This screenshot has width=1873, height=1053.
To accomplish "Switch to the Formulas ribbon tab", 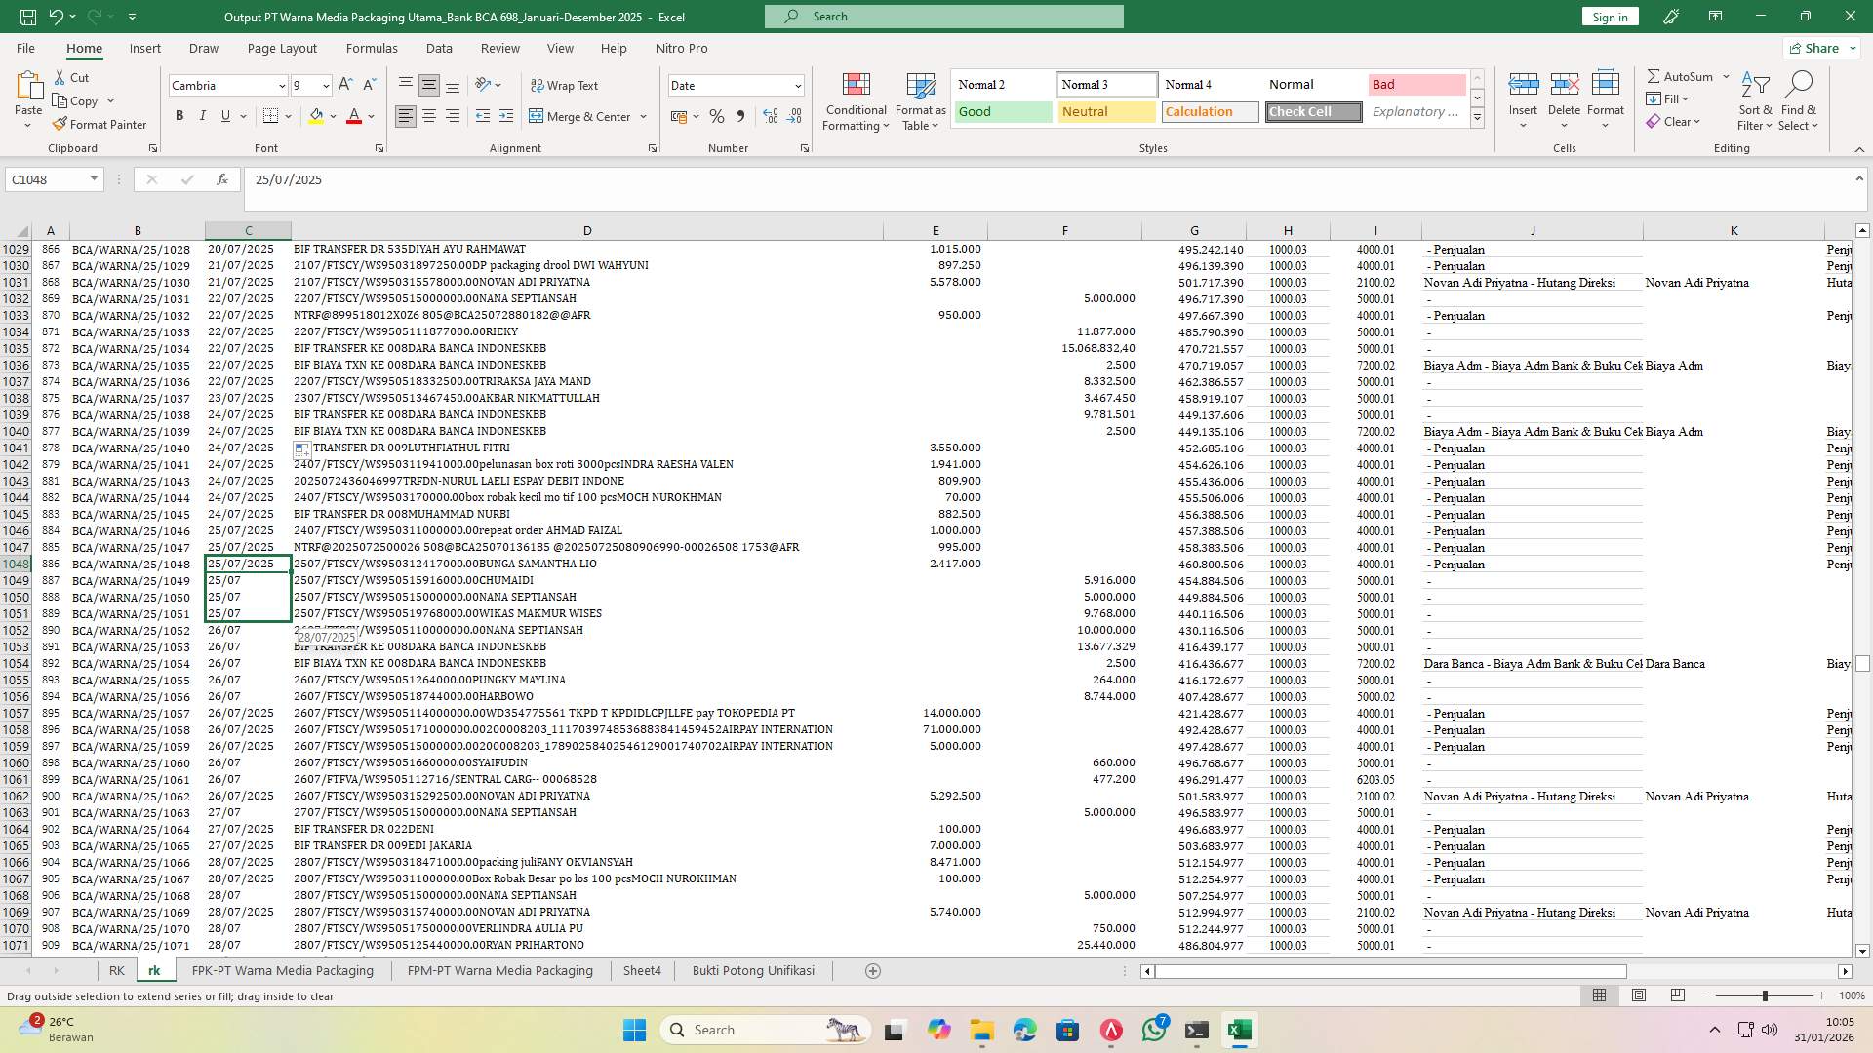I will pyautogui.click(x=372, y=48).
